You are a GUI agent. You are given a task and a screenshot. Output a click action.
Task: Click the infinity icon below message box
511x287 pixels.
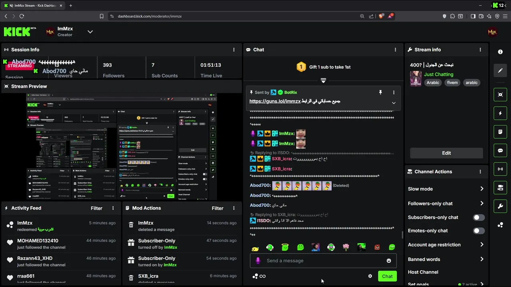263,276
